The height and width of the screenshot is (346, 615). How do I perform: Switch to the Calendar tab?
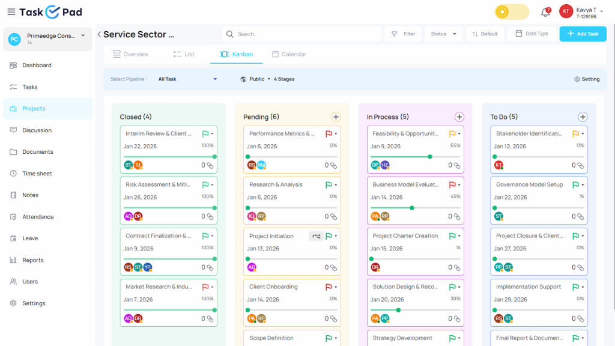point(289,54)
